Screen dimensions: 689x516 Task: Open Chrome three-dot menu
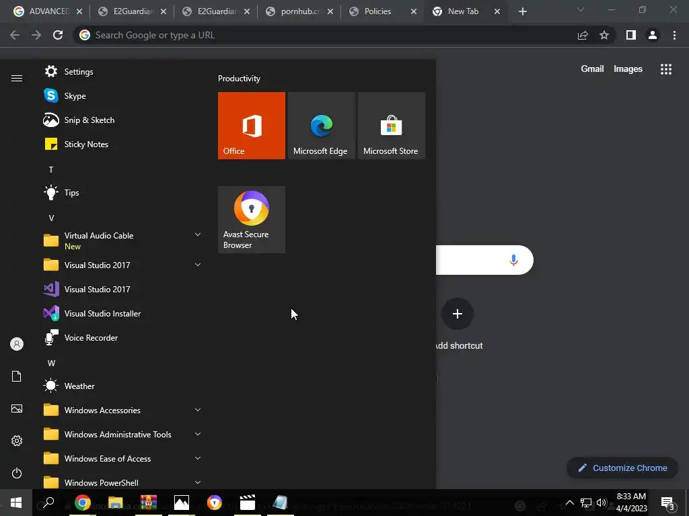coord(674,35)
